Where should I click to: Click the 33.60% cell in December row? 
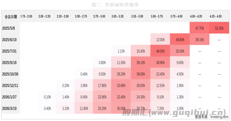click(121, 85)
